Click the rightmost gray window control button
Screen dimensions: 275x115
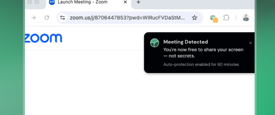coord(37,2)
